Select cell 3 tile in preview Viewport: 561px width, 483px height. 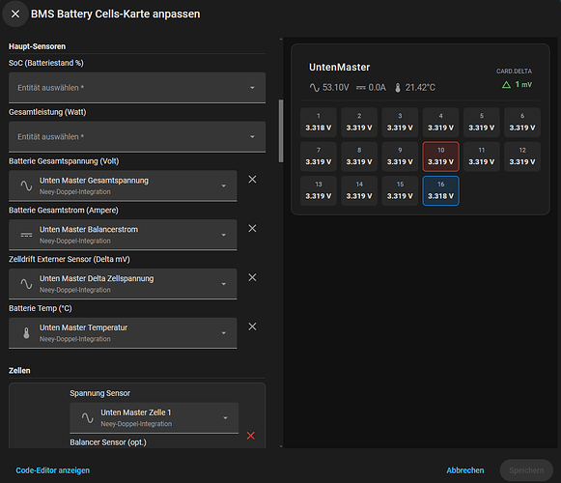[400, 122]
